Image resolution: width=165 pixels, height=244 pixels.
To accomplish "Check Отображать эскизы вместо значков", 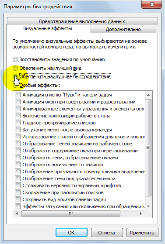I will [x=18, y=165].
